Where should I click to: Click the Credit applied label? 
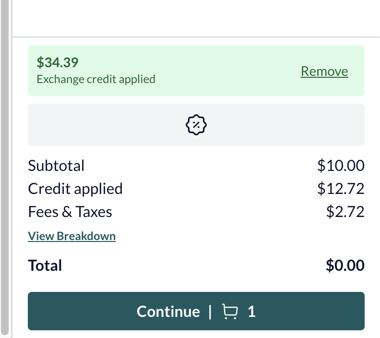point(75,189)
